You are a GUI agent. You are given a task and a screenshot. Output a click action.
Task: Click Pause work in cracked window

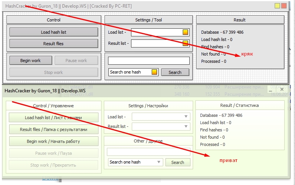pos(76,61)
